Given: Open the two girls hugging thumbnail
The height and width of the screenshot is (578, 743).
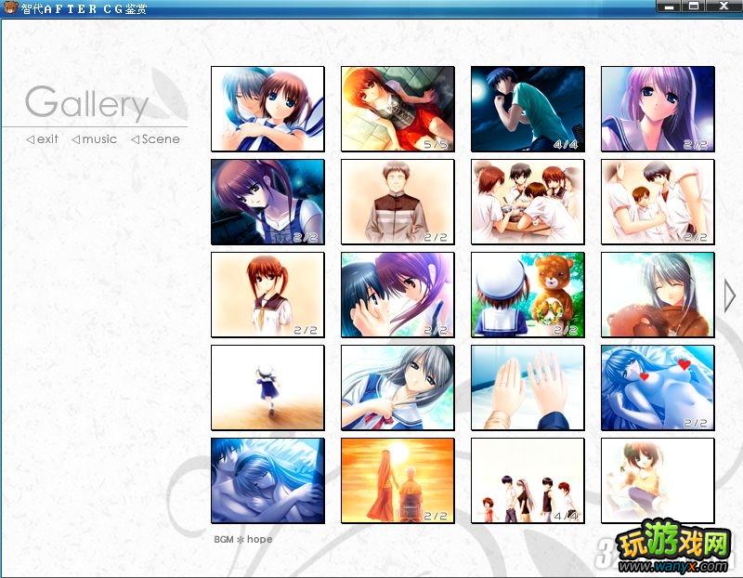Looking at the screenshot, I should (x=267, y=109).
